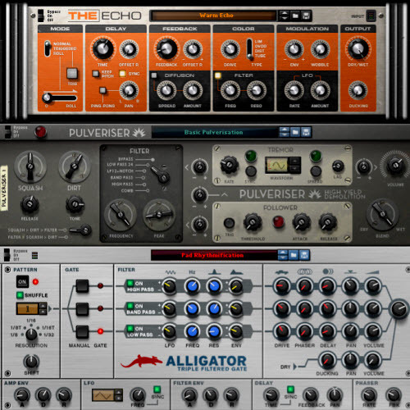This screenshot has width=410, height=410.
Task: Change the Alligator LFO waveform up arrow
Action: click(118, 392)
